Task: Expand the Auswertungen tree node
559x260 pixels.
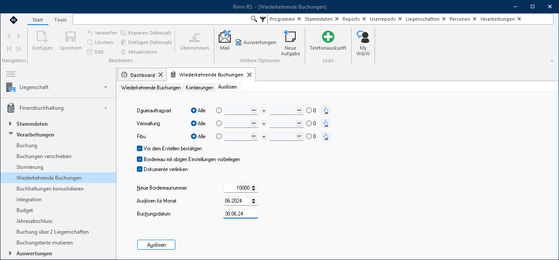Action: (11, 254)
